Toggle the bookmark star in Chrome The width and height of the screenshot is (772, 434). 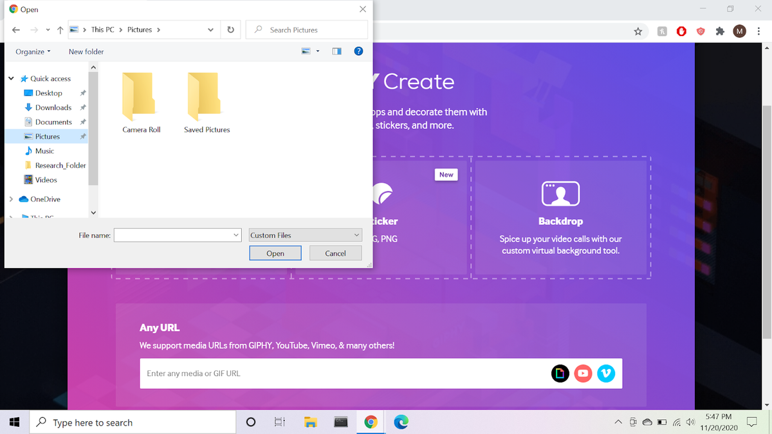coord(637,30)
